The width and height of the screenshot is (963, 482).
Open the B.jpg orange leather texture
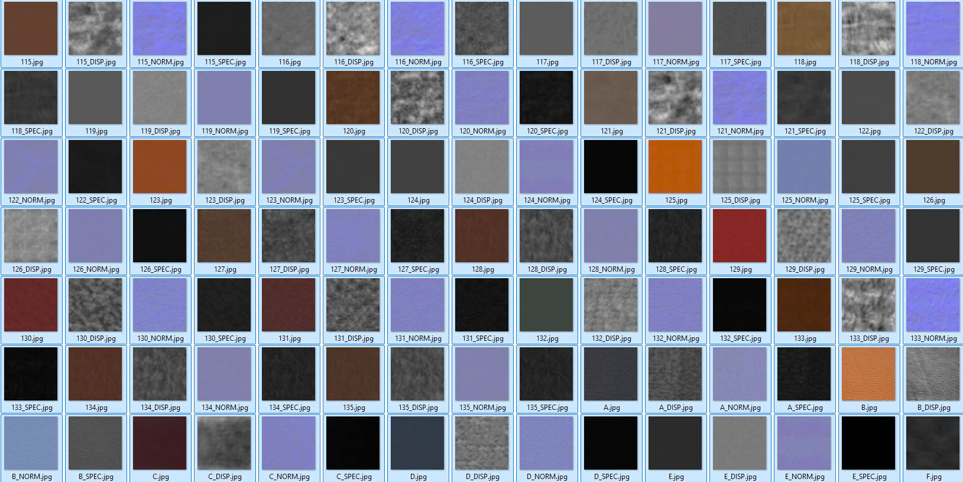868,374
